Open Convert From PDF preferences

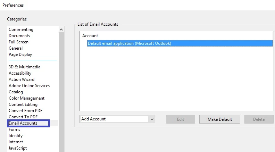26,111
